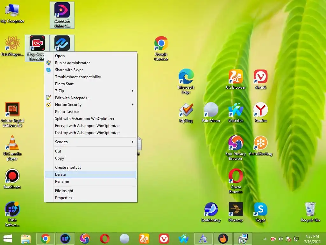Open the network status tray icon

click(x=296, y=239)
